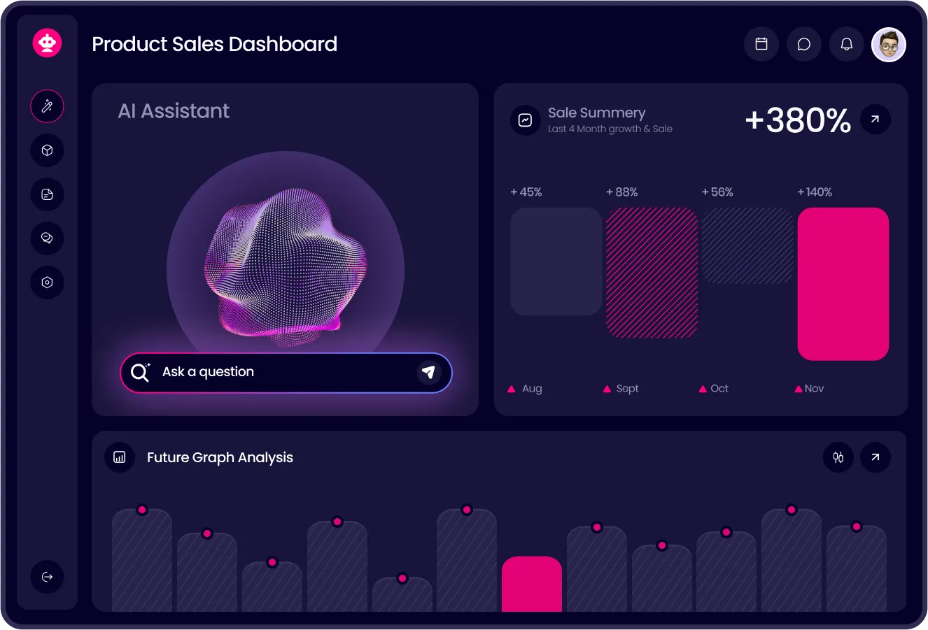Toggle candlestick chart view in Future Graph
The height and width of the screenshot is (630, 928).
[x=838, y=457]
